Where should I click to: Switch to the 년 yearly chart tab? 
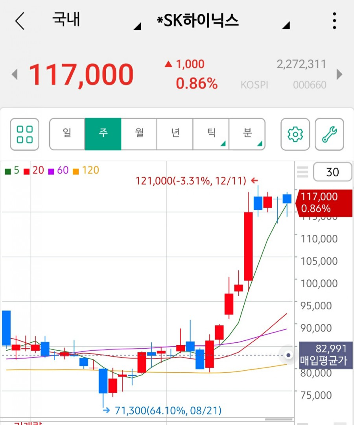[x=175, y=134]
